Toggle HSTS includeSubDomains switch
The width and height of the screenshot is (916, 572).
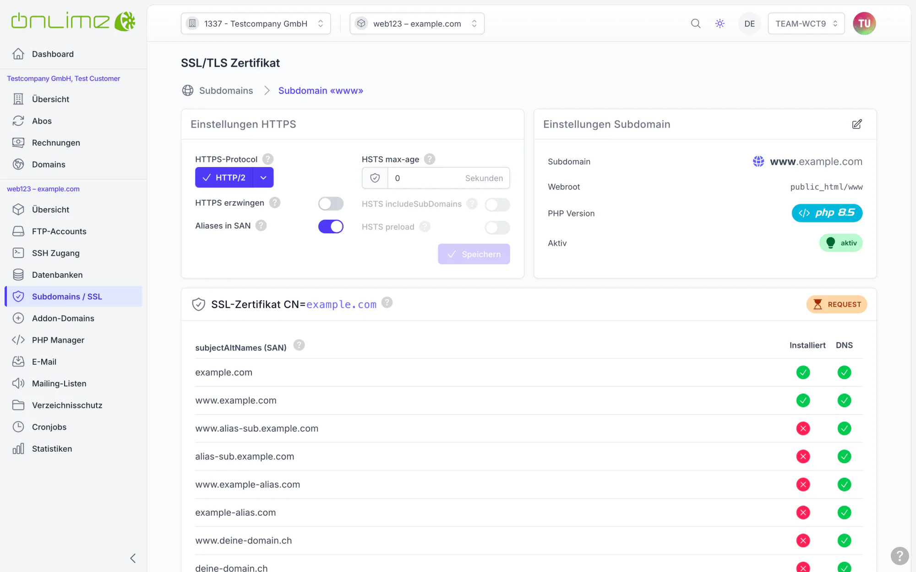coord(497,205)
